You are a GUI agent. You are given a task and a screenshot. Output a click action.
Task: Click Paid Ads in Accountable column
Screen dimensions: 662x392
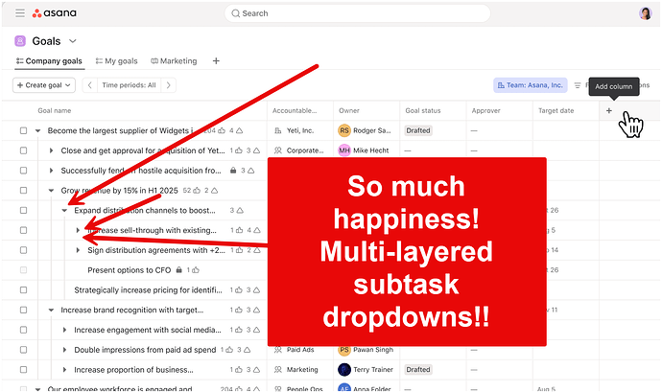click(300, 350)
